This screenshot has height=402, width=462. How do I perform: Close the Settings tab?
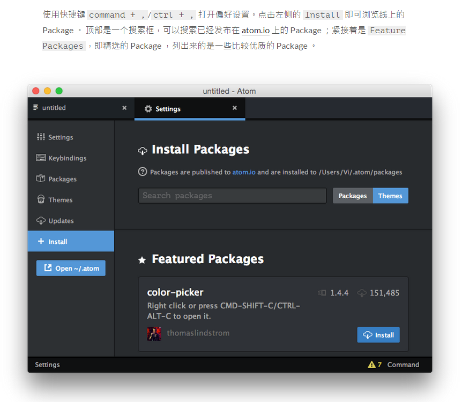tap(235, 108)
